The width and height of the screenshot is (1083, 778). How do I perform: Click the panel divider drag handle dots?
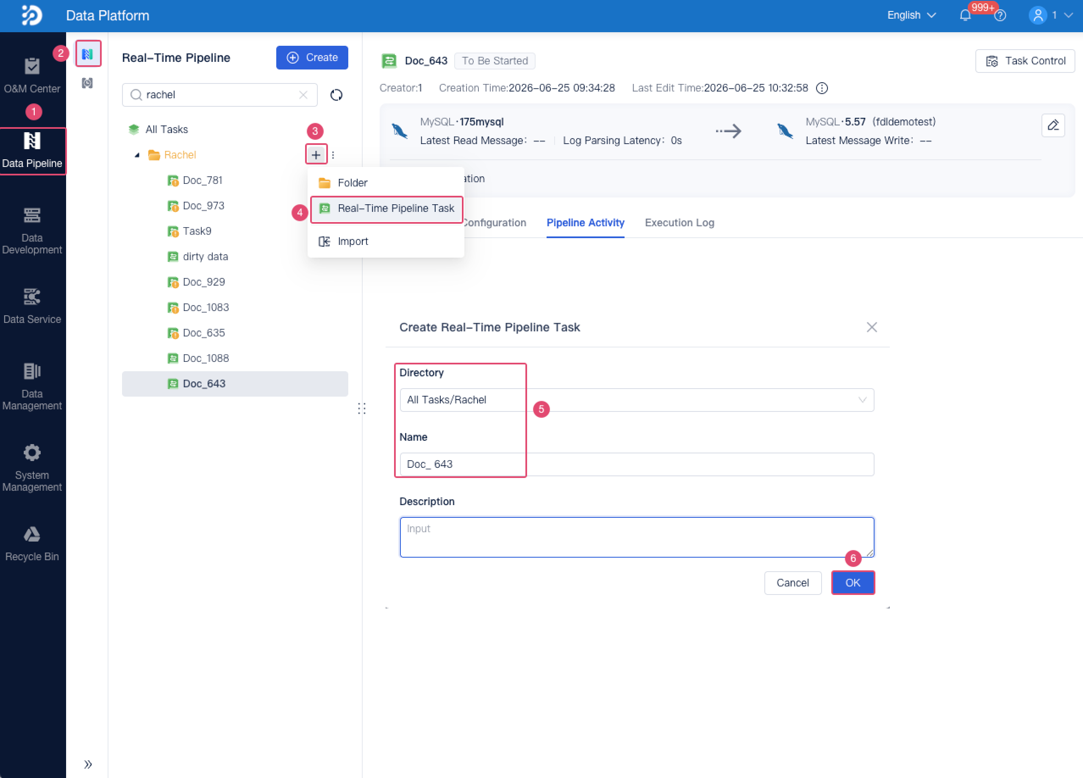(361, 408)
